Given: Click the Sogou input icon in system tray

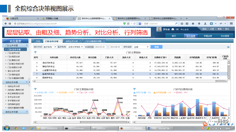Looking at the screenshot, I should tap(203, 128).
